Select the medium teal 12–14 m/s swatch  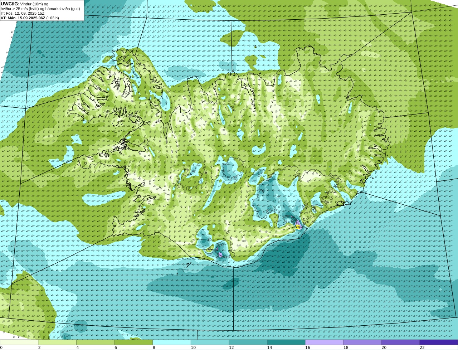248,342
